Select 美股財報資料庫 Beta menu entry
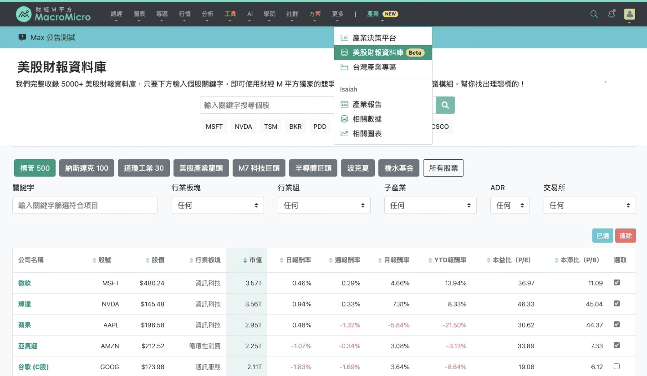Viewport: 647px width, 376px height. point(383,53)
